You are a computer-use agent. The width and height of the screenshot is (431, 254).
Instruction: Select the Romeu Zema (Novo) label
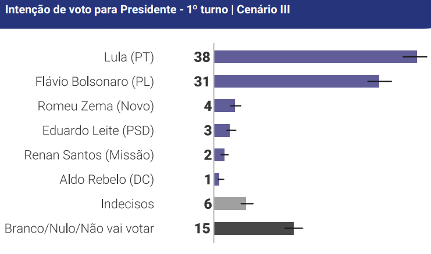tap(95, 106)
